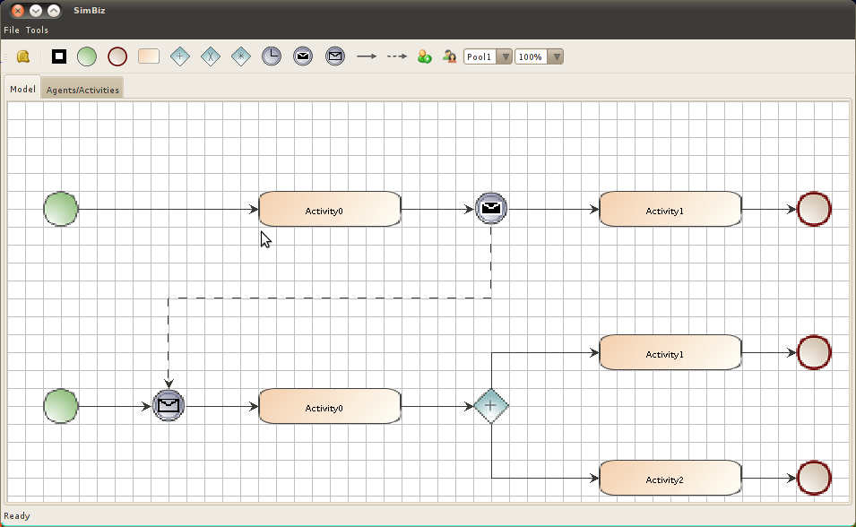Click the green add agents icon
The image size is (856, 527).
coord(425,56)
